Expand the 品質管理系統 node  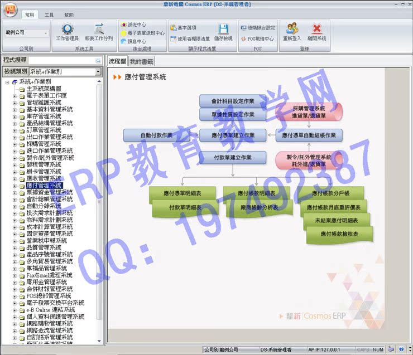[15, 248]
